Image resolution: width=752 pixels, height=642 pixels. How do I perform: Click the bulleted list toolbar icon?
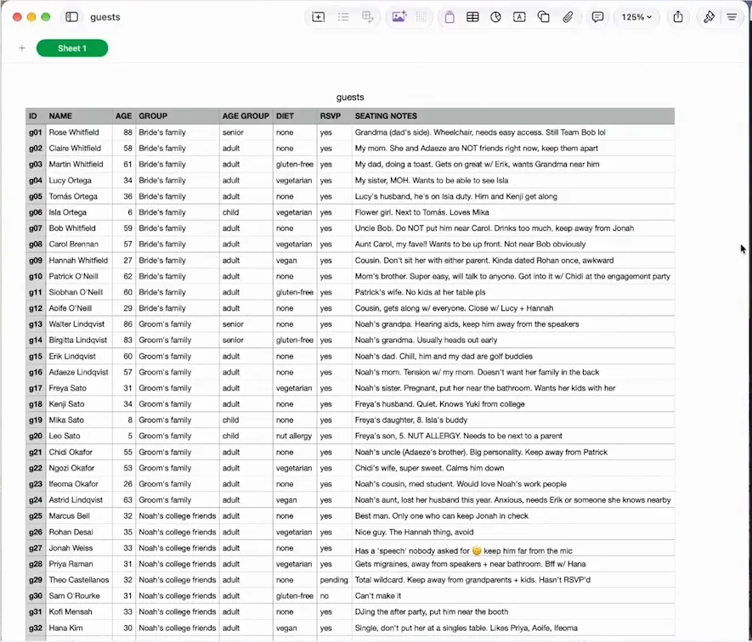343,17
